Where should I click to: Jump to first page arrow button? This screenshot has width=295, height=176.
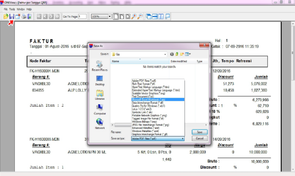39,16
